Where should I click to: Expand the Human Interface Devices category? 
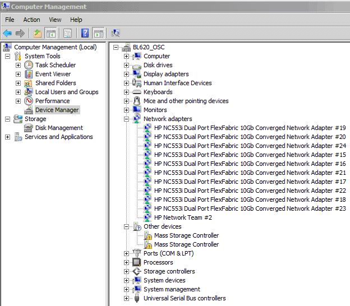(126, 83)
